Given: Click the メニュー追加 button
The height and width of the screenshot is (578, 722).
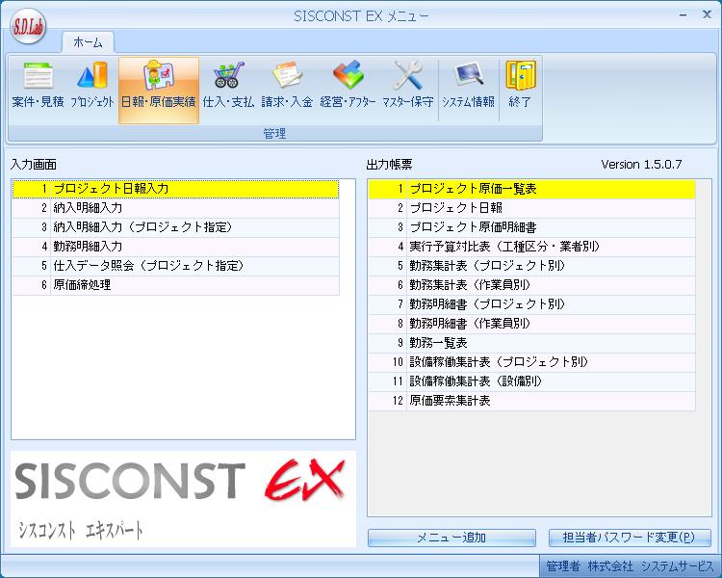Looking at the screenshot, I should coord(451,538).
